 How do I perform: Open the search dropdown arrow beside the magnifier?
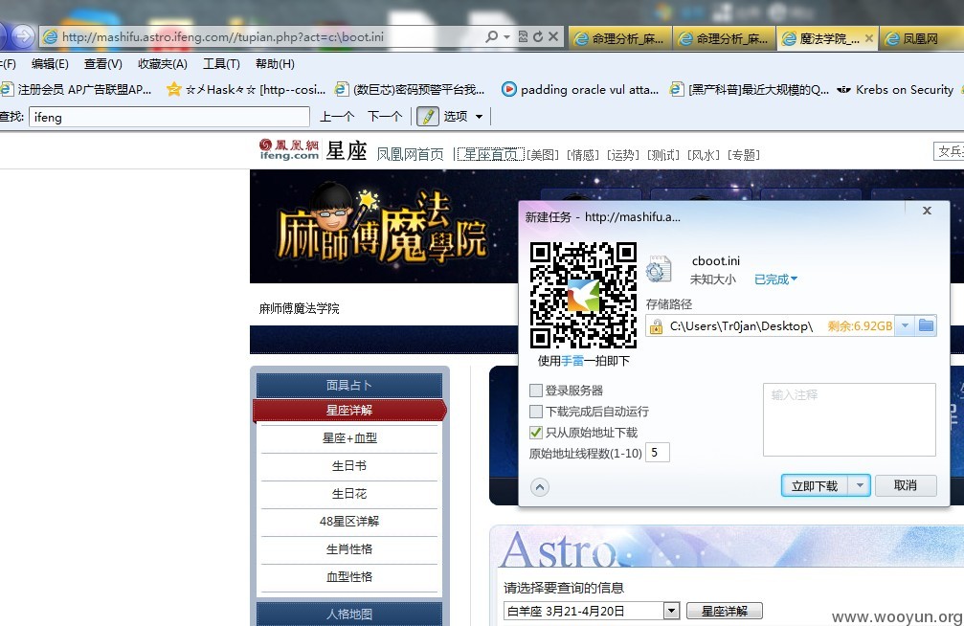click(x=506, y=37)
